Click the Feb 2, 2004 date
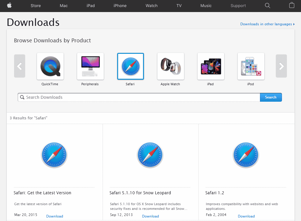Image resolution: width=301 pixels, height=221 pixels. click(x=216, y=215)
